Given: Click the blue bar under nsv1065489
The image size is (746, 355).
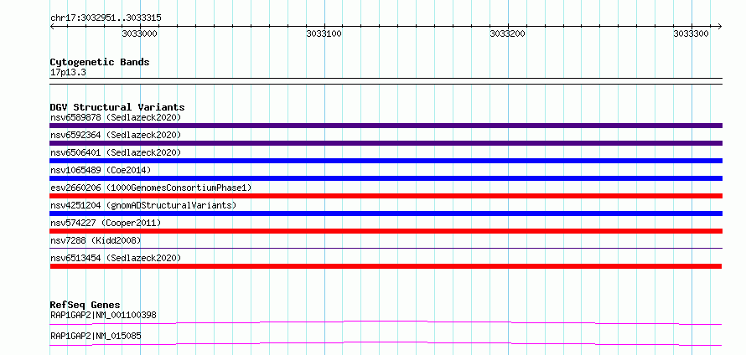Looking at the screenshot, I should (x=386, y=178).
